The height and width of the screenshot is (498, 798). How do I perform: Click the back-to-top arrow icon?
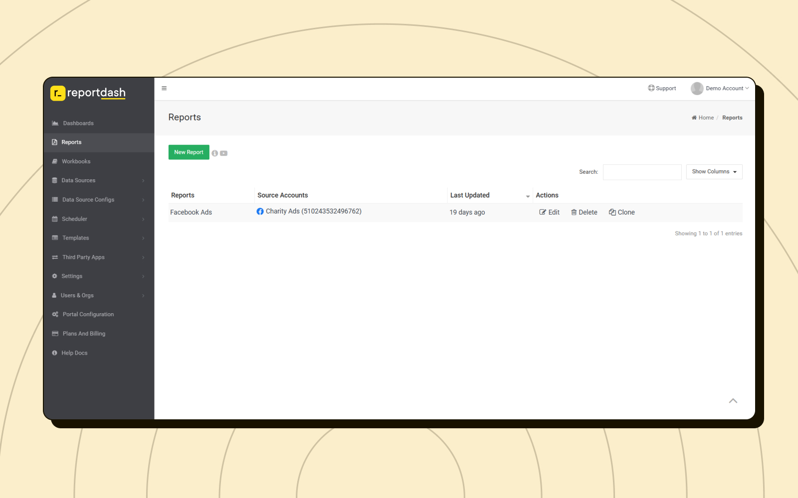pos(733,401)
